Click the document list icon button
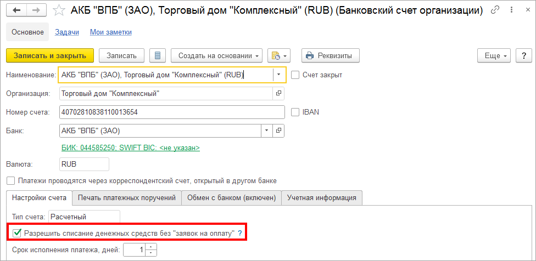 pyautogui.click(x=158, y=55)
